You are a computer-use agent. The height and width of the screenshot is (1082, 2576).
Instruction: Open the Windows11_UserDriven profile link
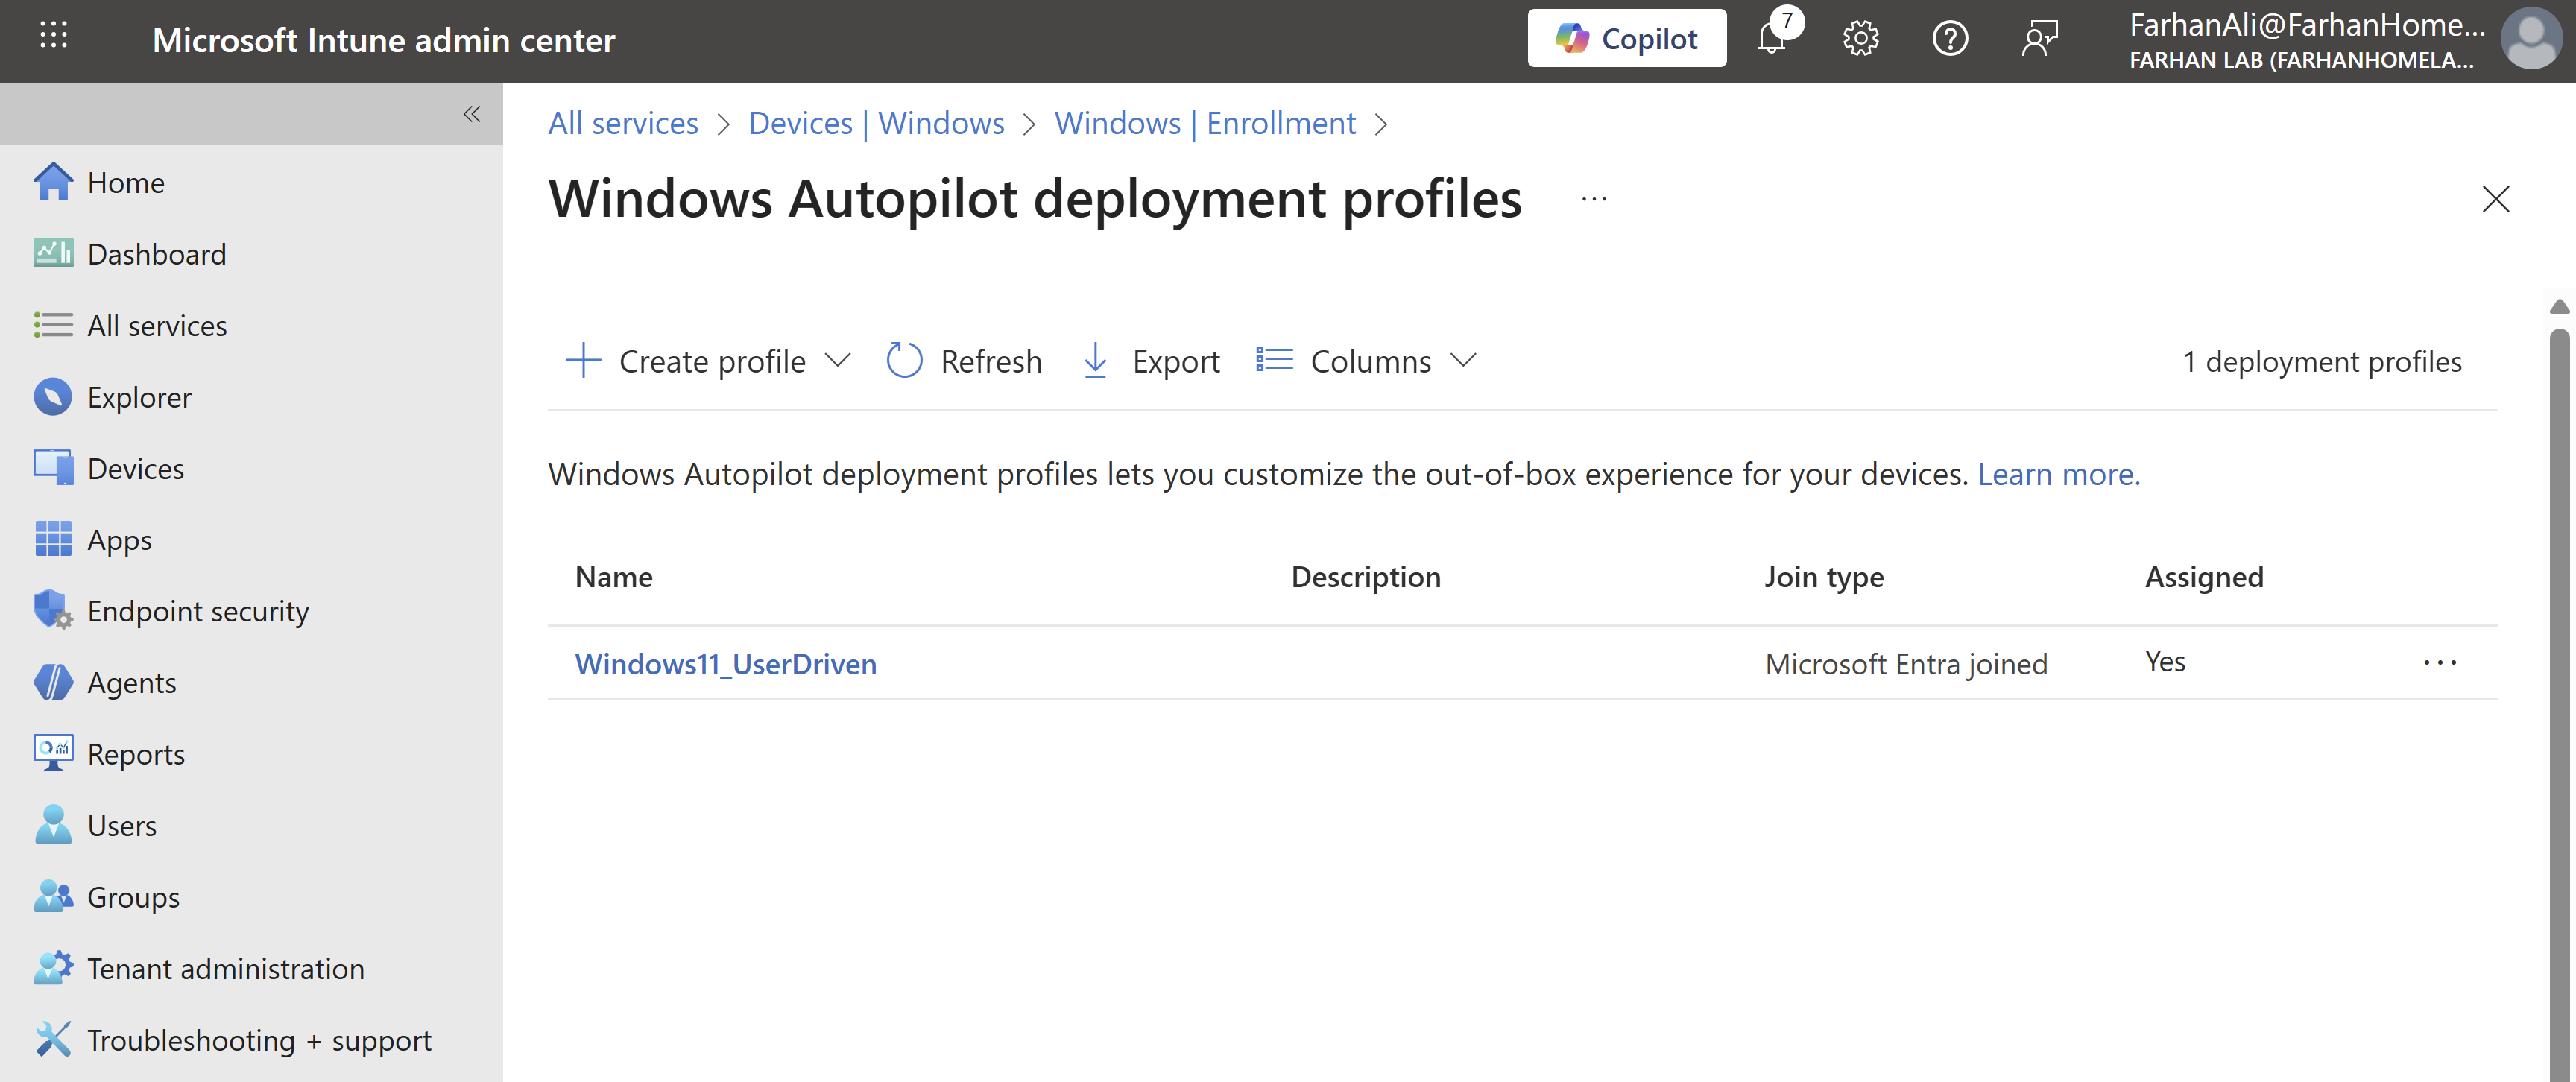point(725,664)
